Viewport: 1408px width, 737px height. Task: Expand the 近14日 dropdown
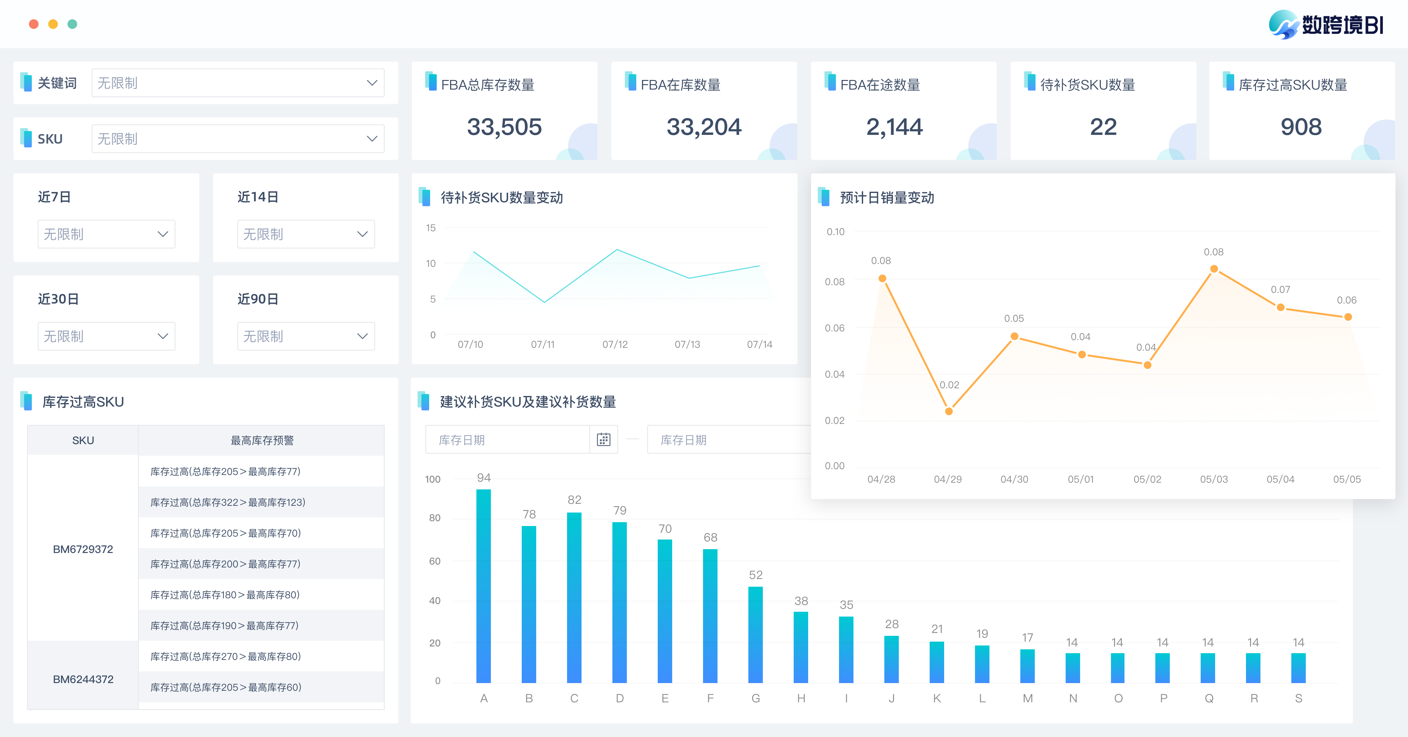305,234
